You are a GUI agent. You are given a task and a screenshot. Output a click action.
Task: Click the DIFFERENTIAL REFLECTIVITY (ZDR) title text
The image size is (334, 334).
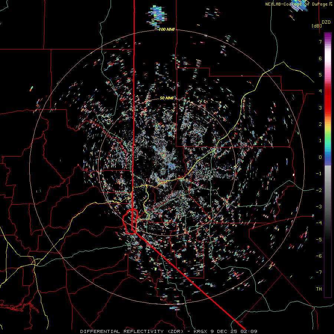[132, 331]
